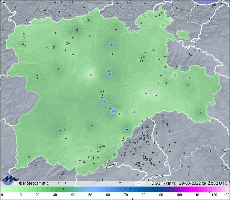
Task: Click the station marker in the bright white low-gust spot
Action: point(90,74)
